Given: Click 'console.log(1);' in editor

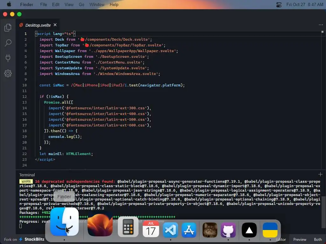Looking at the screenshot, I should [x=65, y=137].
